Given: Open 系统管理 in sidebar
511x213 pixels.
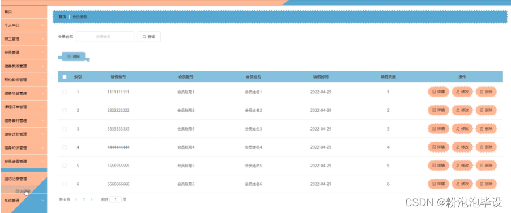Looking at the screenshot, I should (24, 201).
